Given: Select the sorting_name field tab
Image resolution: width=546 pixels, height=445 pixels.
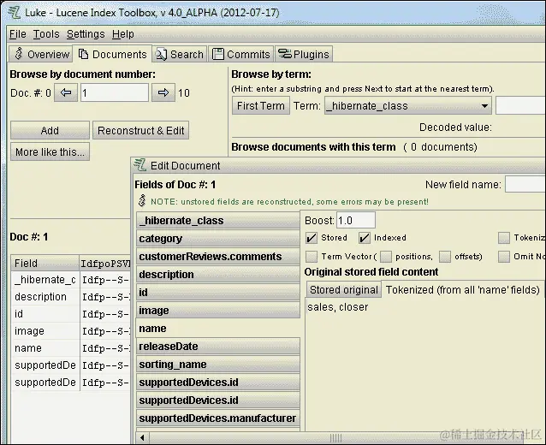Looking at the screenshot, I should [x=218, y=365].
